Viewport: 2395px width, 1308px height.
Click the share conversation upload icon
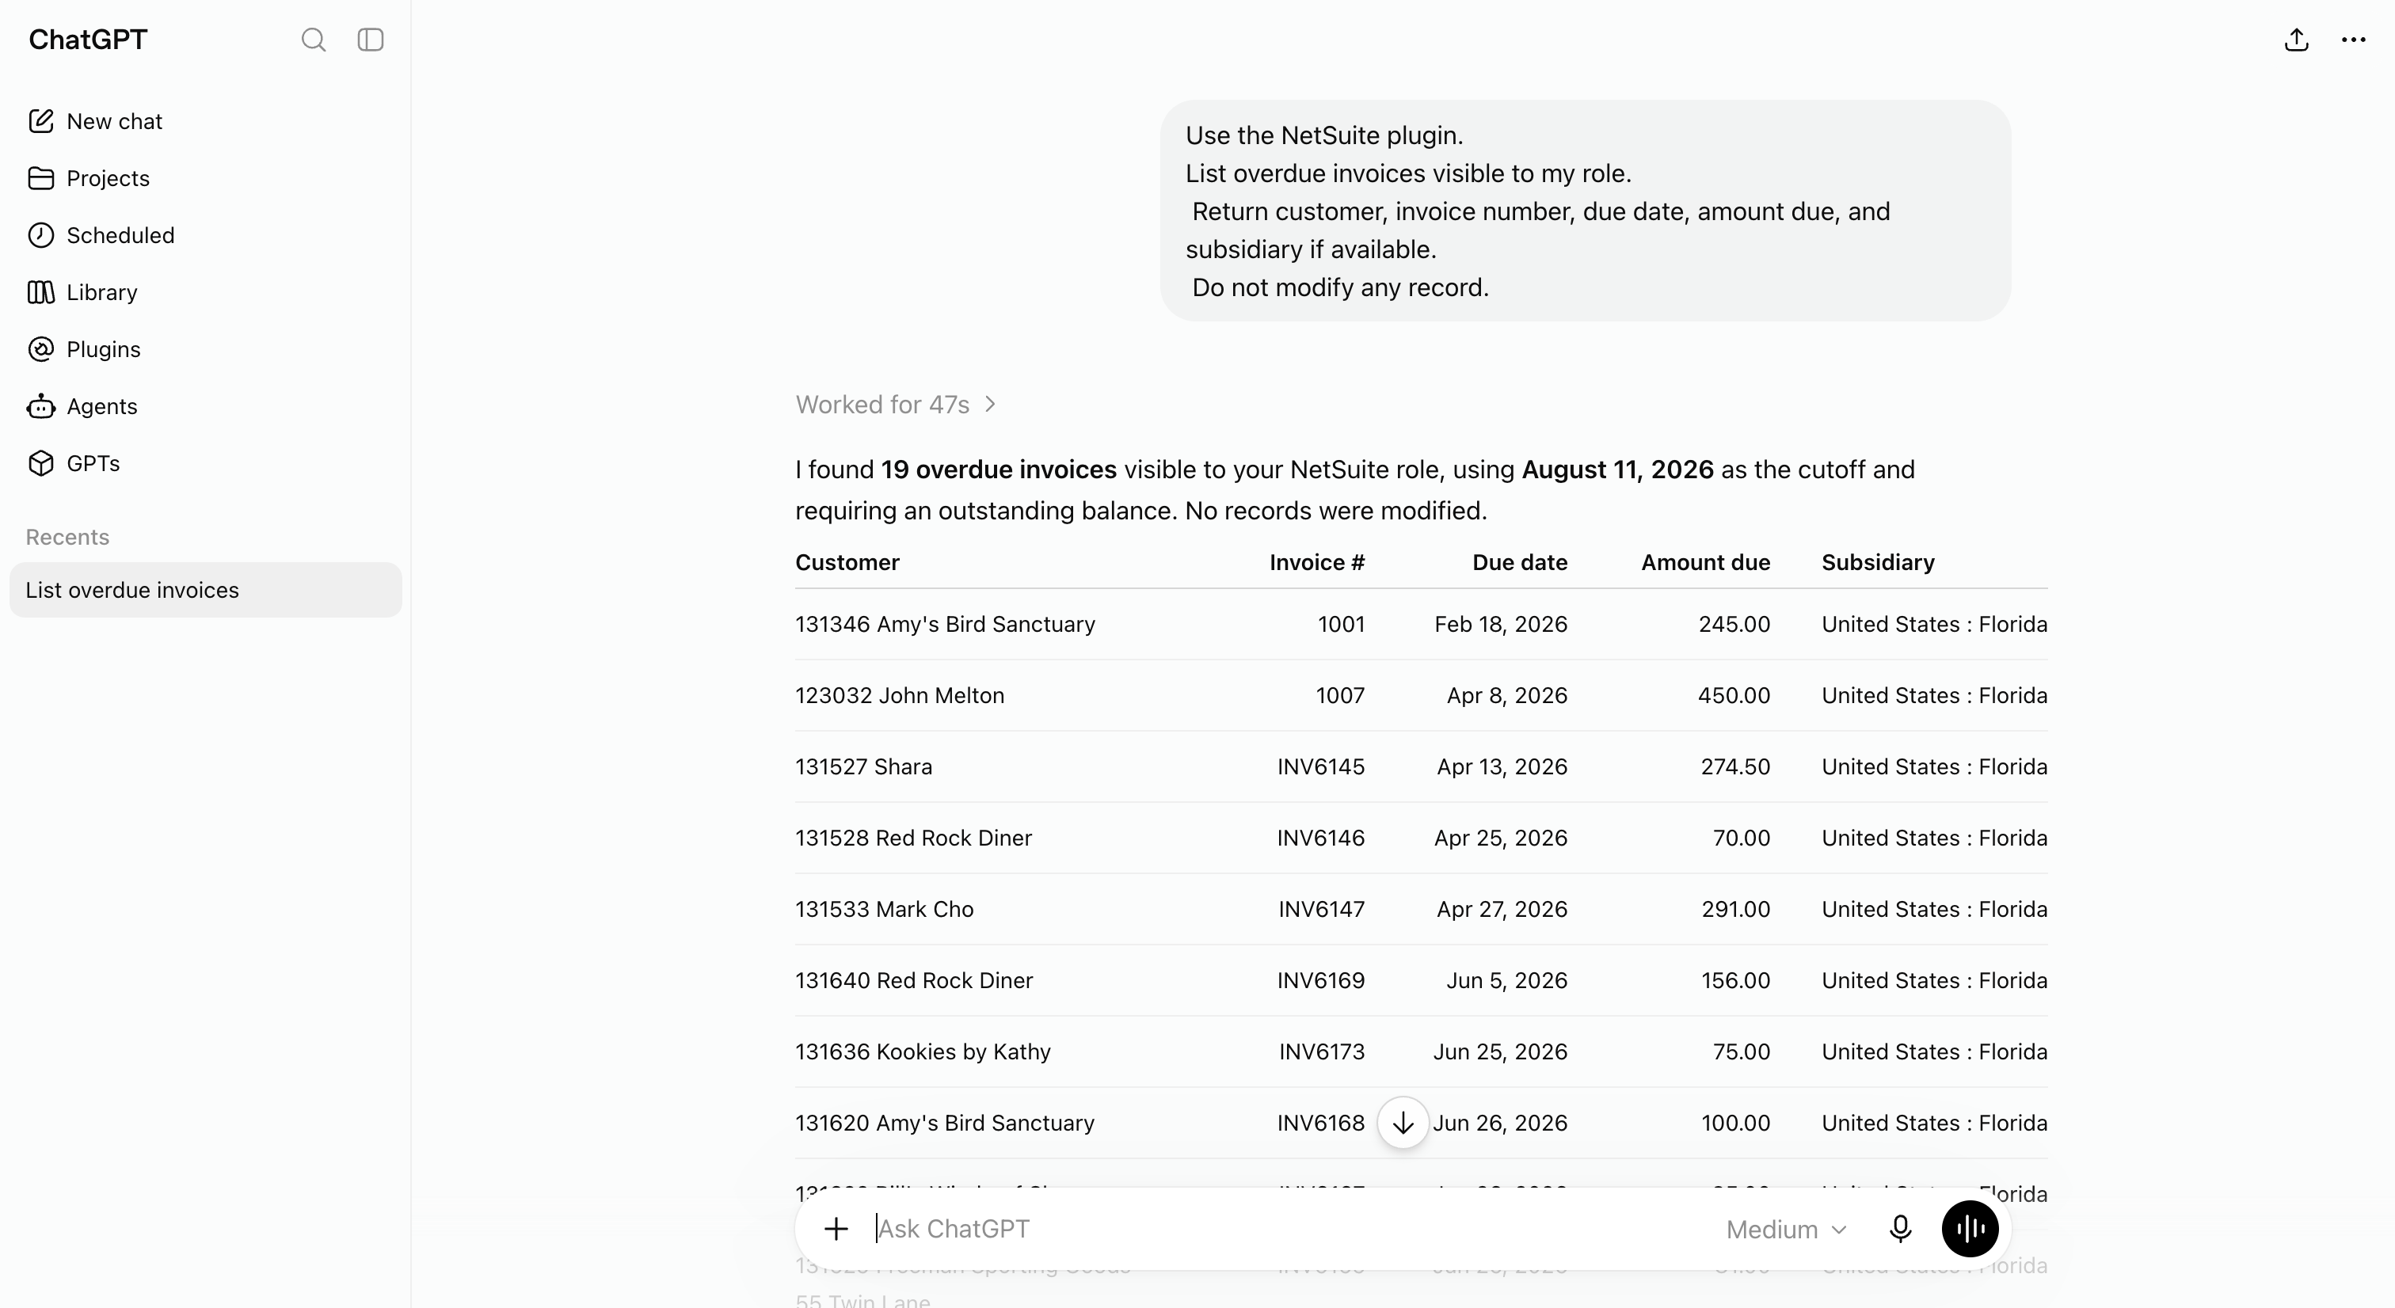coord(2297,39)
